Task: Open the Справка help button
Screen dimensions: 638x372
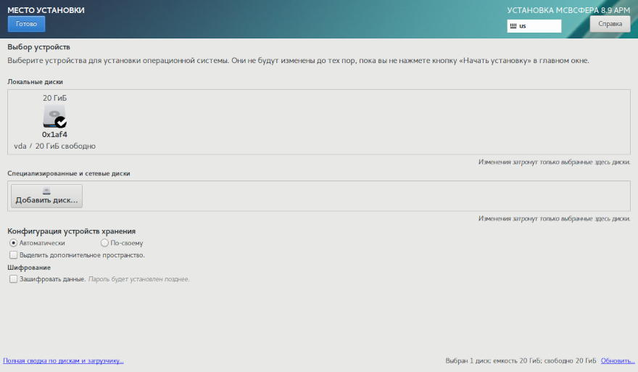Action: click(x=610, y=24)
